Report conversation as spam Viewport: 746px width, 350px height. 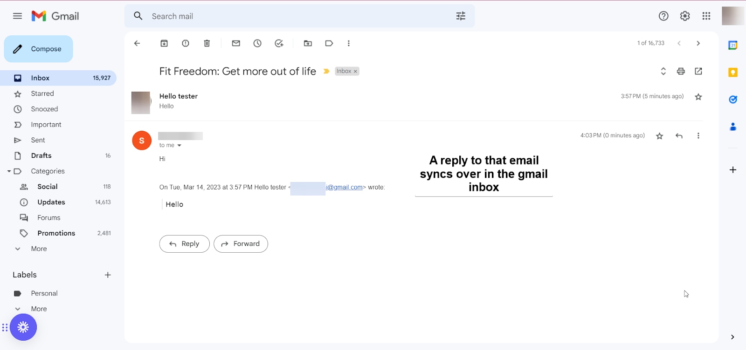(186, 43)
